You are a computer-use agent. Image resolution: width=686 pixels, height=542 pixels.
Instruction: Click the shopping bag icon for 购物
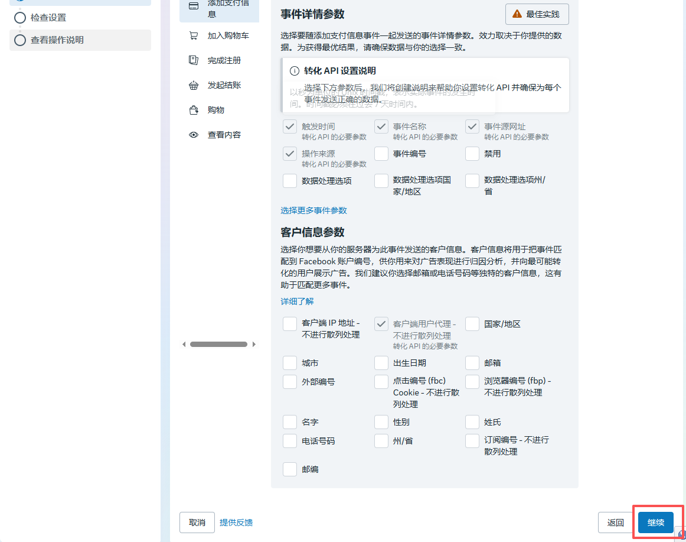(x=193, y=110)
